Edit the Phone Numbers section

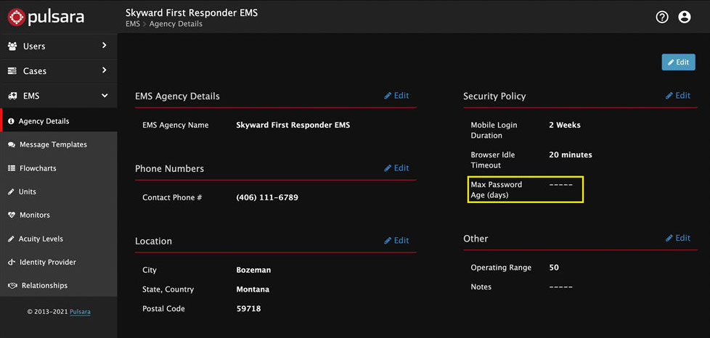[396, 168]
